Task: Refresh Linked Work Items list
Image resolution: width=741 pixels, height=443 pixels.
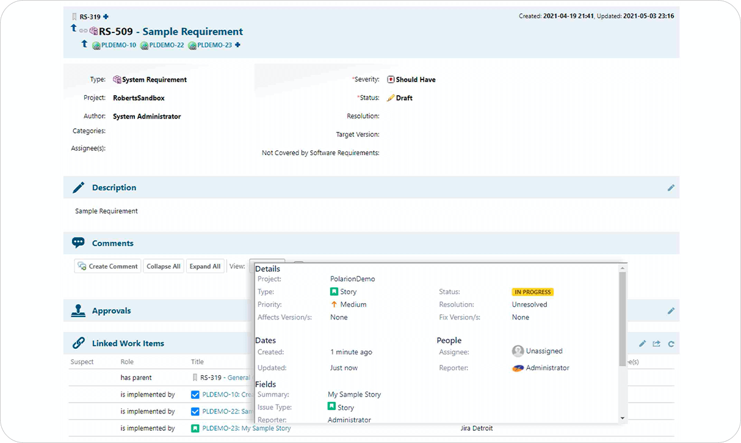Action: 671,344
